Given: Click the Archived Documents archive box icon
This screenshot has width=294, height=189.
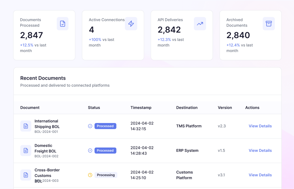Looking at the screenshot, I should click(x=269, y=23).
